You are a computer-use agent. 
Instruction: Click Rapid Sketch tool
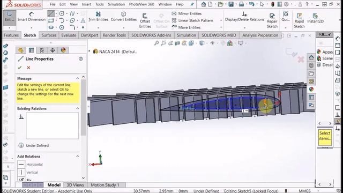tap(299, 20)
